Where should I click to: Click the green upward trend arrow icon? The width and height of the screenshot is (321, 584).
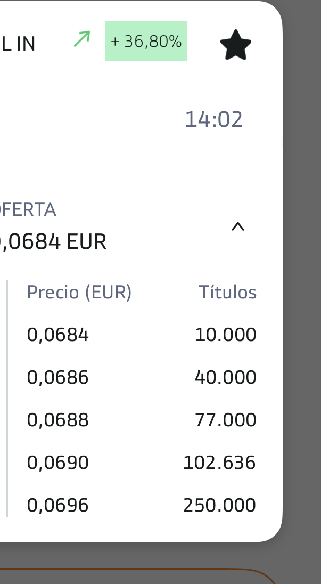[x=81, y=39]
